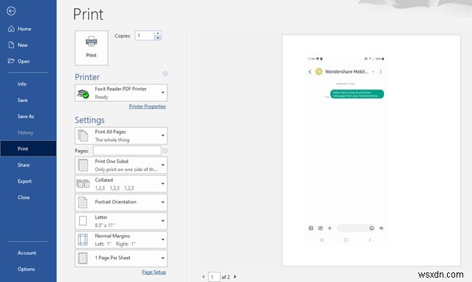
Task: Click the 1 Page Per Sheet icon
Action: (x=83, y=258)
